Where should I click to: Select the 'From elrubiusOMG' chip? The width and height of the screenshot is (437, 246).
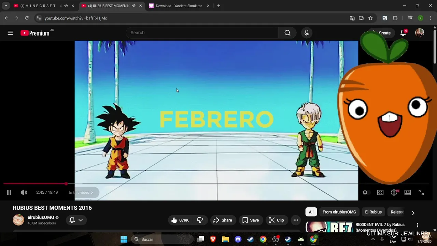click(x=339, y=212)
